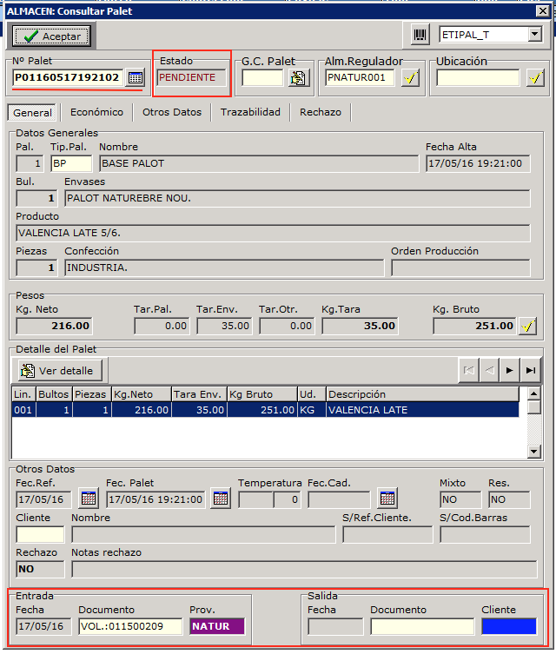Image resolution: width=556 pixels, height=654 pixels.
Task: Open the Fec.Cad. calendar picker
Action: [387, 499]
